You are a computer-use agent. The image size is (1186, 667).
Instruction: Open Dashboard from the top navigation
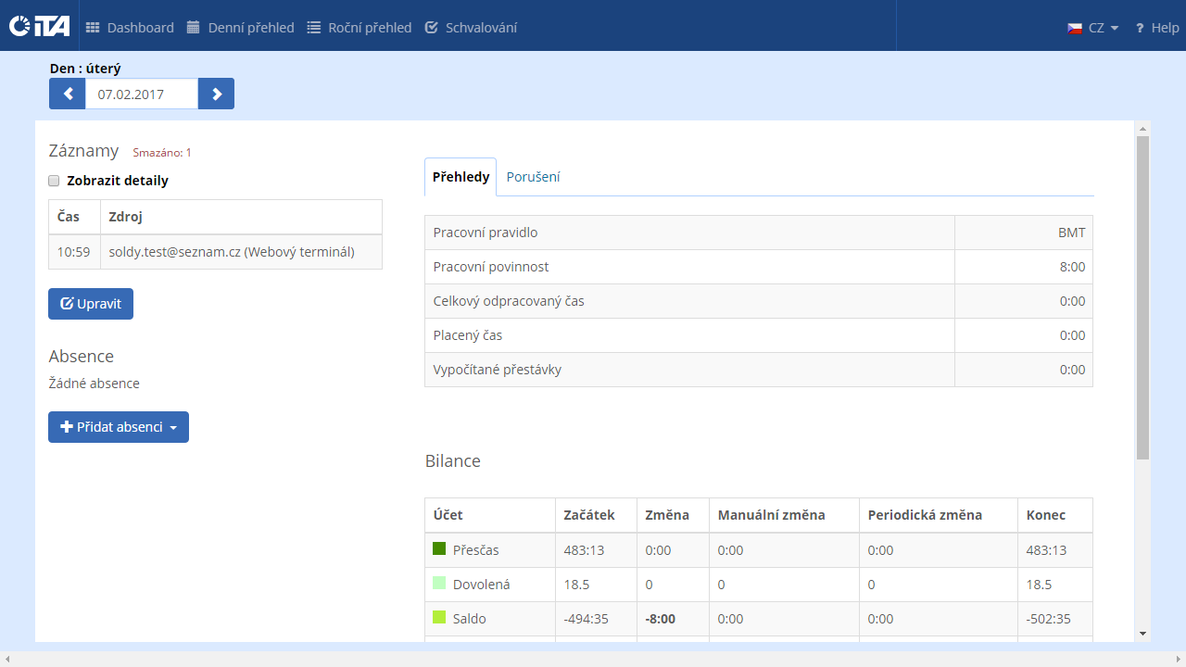coord(130,28)
